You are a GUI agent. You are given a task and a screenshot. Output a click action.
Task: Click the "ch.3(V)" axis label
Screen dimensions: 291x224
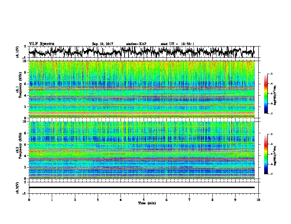[18, 188]
